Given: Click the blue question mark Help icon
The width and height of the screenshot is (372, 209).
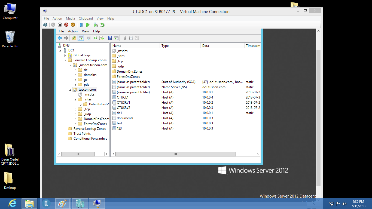Looking at the screenshot, I should [110, 38].
